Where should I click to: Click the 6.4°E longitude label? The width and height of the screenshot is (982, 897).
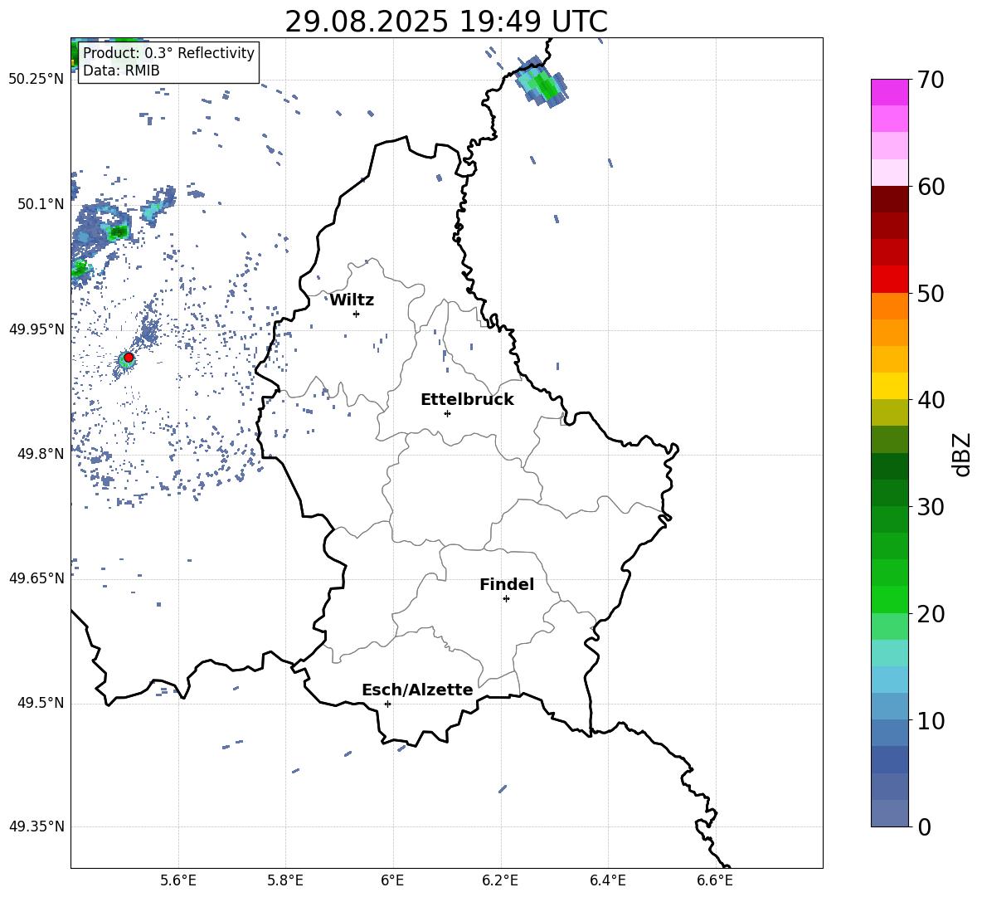pyautogui.click(x=607, y=880)
